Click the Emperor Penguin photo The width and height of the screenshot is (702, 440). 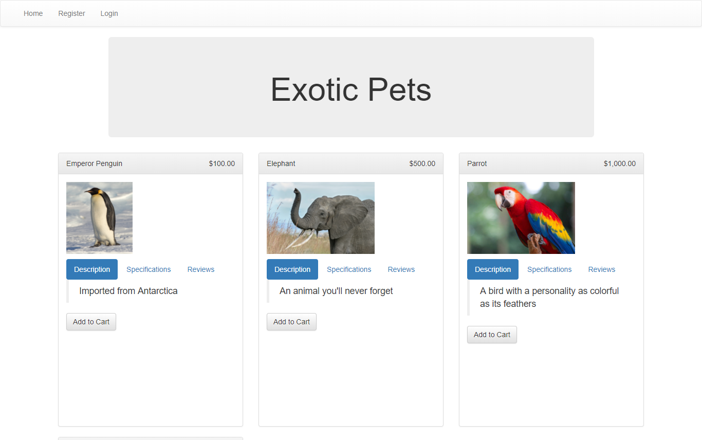pos(99,217)
